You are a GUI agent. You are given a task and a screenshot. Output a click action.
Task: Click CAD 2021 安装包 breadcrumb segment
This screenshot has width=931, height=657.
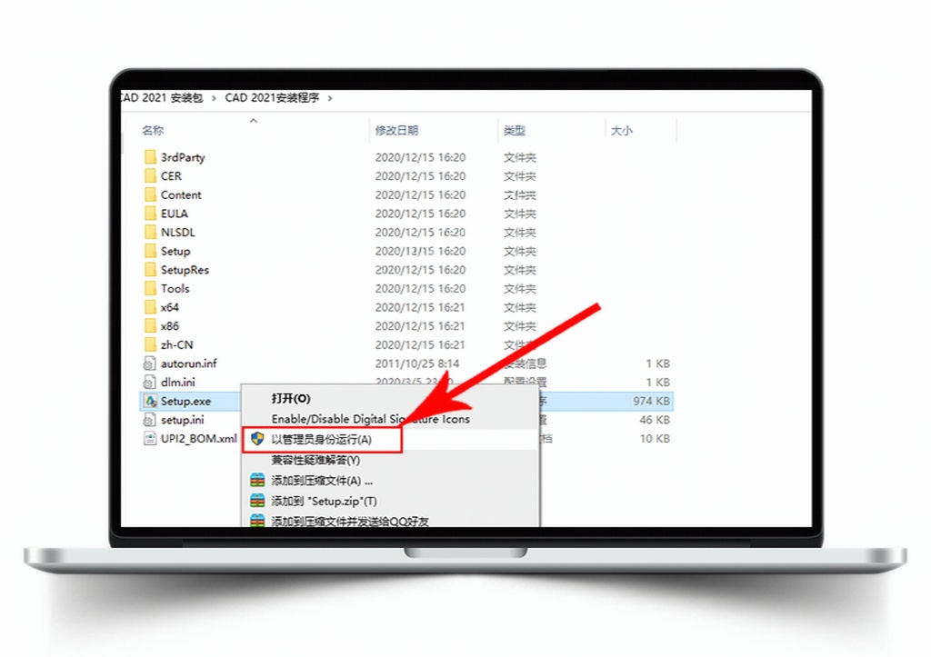(x=162, y=97)
